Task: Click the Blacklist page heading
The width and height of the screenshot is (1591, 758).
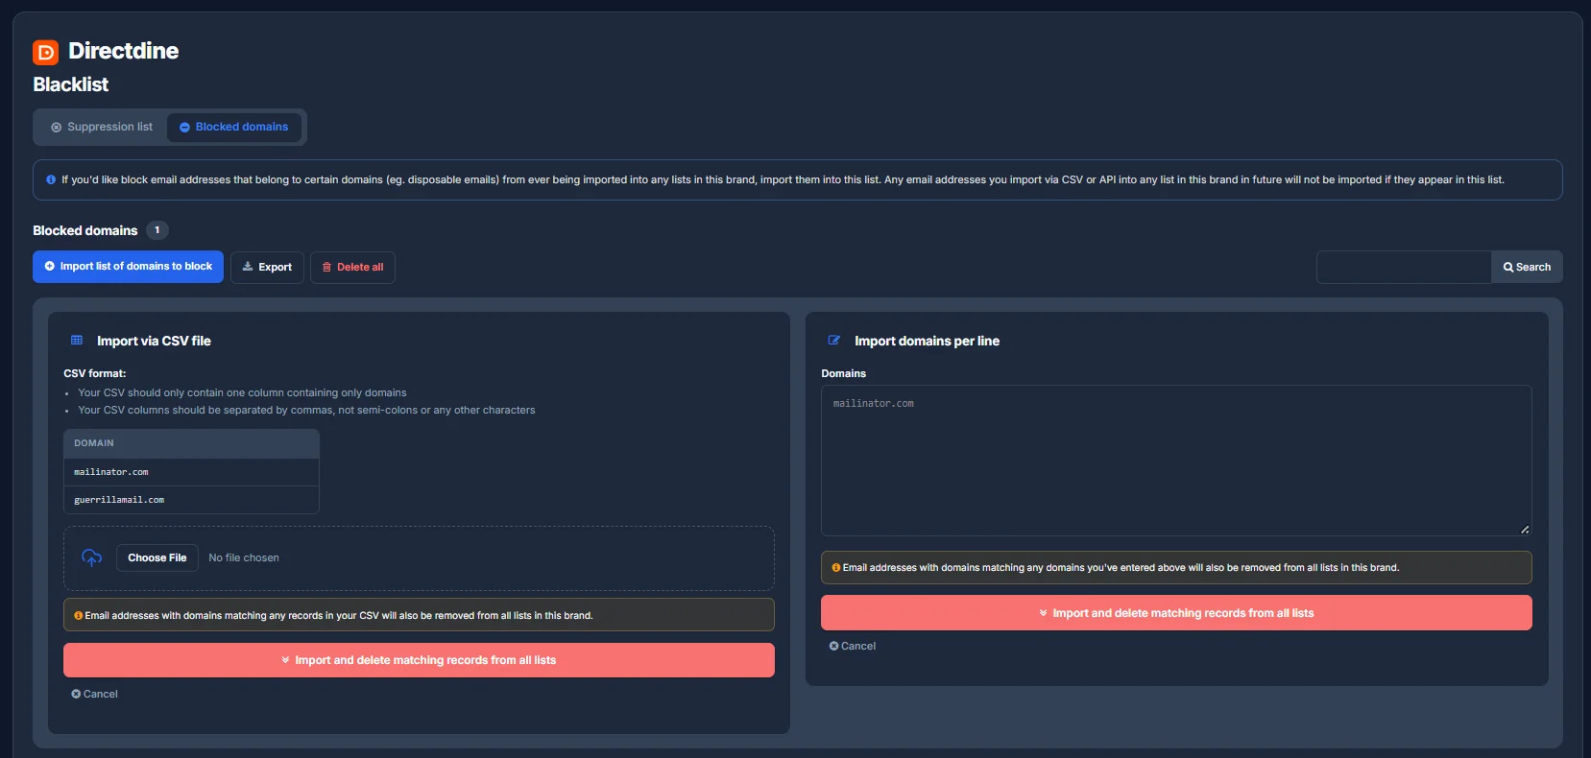Action: tap(71, 84)
